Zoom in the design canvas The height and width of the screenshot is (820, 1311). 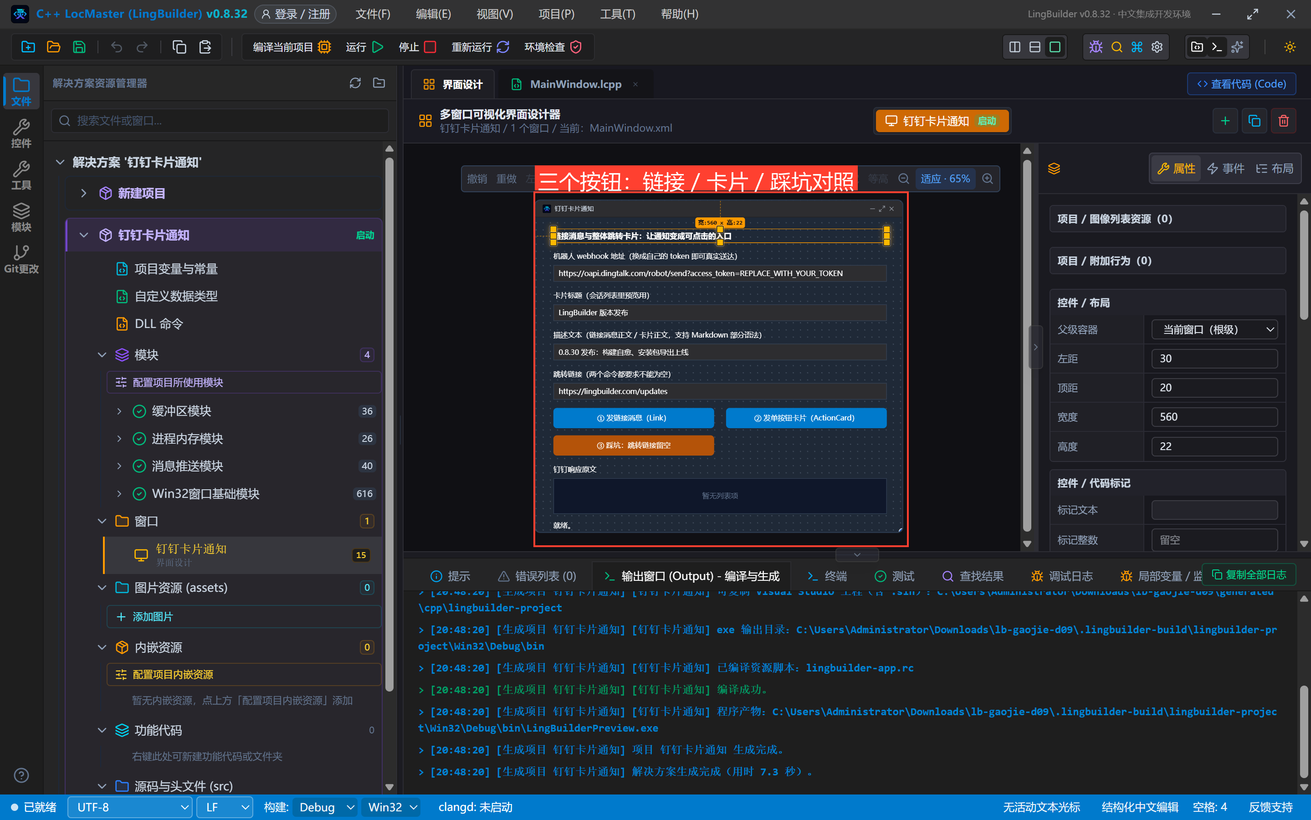pyautogui.click(x=988, y=179)
